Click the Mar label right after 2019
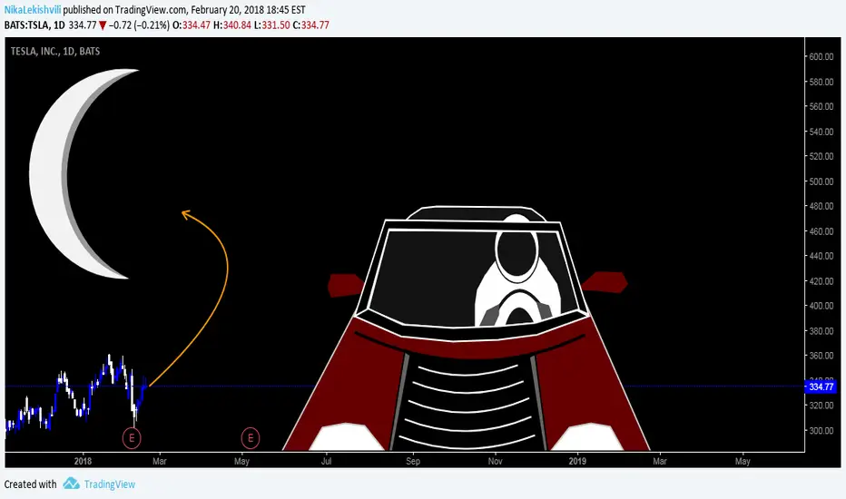The width and height of the screenshot is (846, 499). [660, 461]
